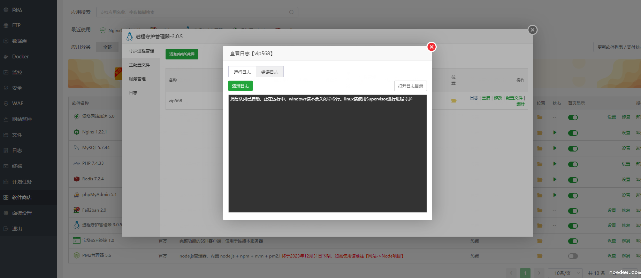641x278 pixels.
Task: Go to the next page arrow
Action: point(539,273)
